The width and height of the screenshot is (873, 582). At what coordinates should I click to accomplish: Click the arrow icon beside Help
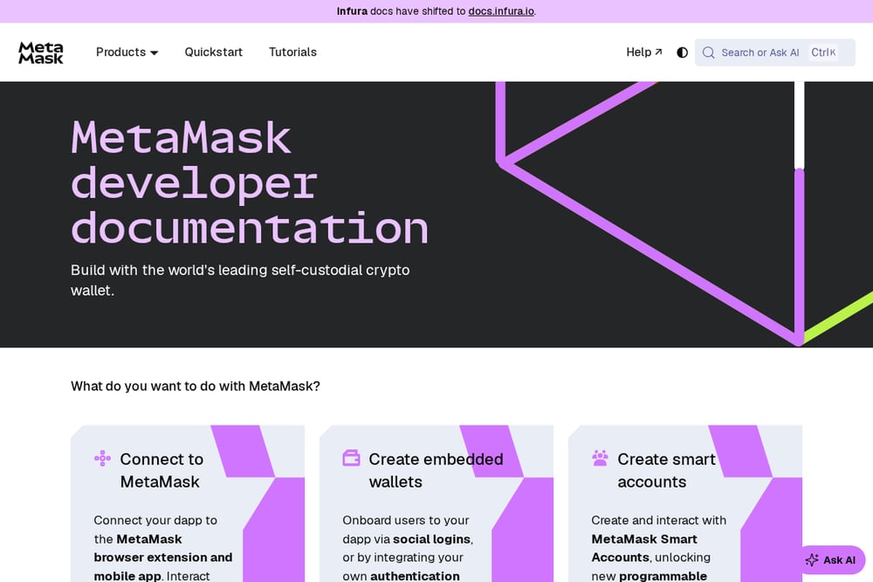point(658,51)
